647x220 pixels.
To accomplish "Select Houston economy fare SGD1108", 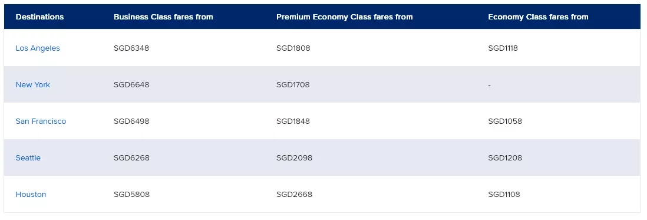I will [504, 195].
